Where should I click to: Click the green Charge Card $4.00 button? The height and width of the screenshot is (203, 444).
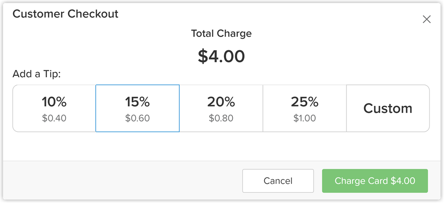click(x=375, y=181)
